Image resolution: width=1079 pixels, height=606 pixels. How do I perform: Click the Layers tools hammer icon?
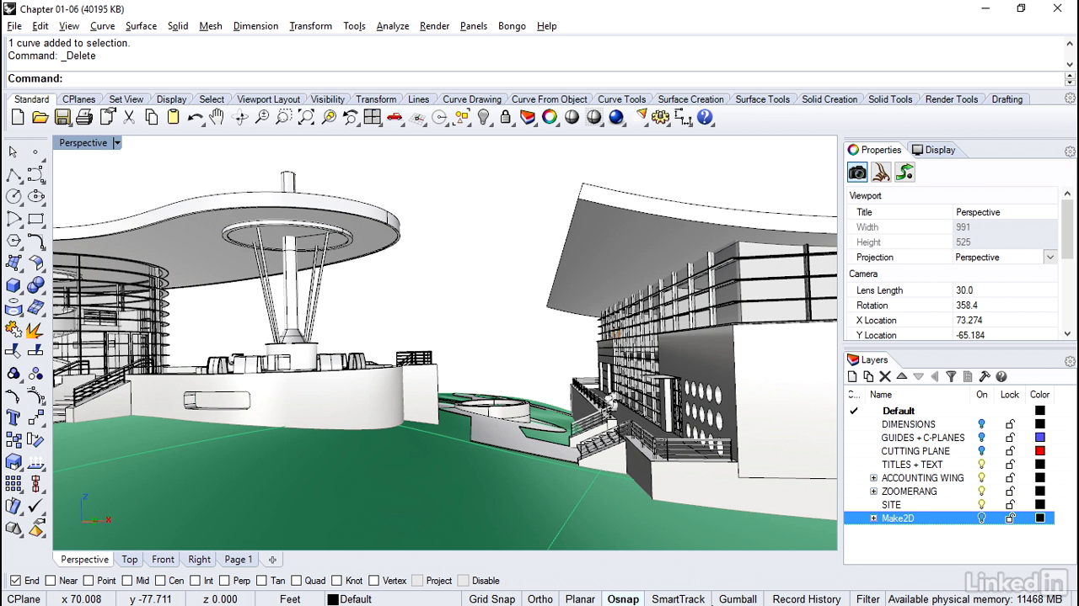click(984, 377)
